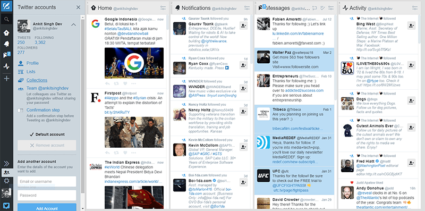This screenshot has width=425, height=211.
Task: Retweet the Google Indonesia tweet
Action: pos(116,83)
